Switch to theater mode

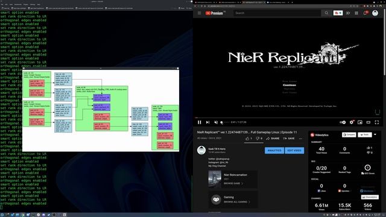click(x=369, y=122)
